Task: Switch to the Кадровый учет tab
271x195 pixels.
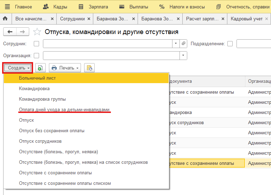Action: pos(247,19)
